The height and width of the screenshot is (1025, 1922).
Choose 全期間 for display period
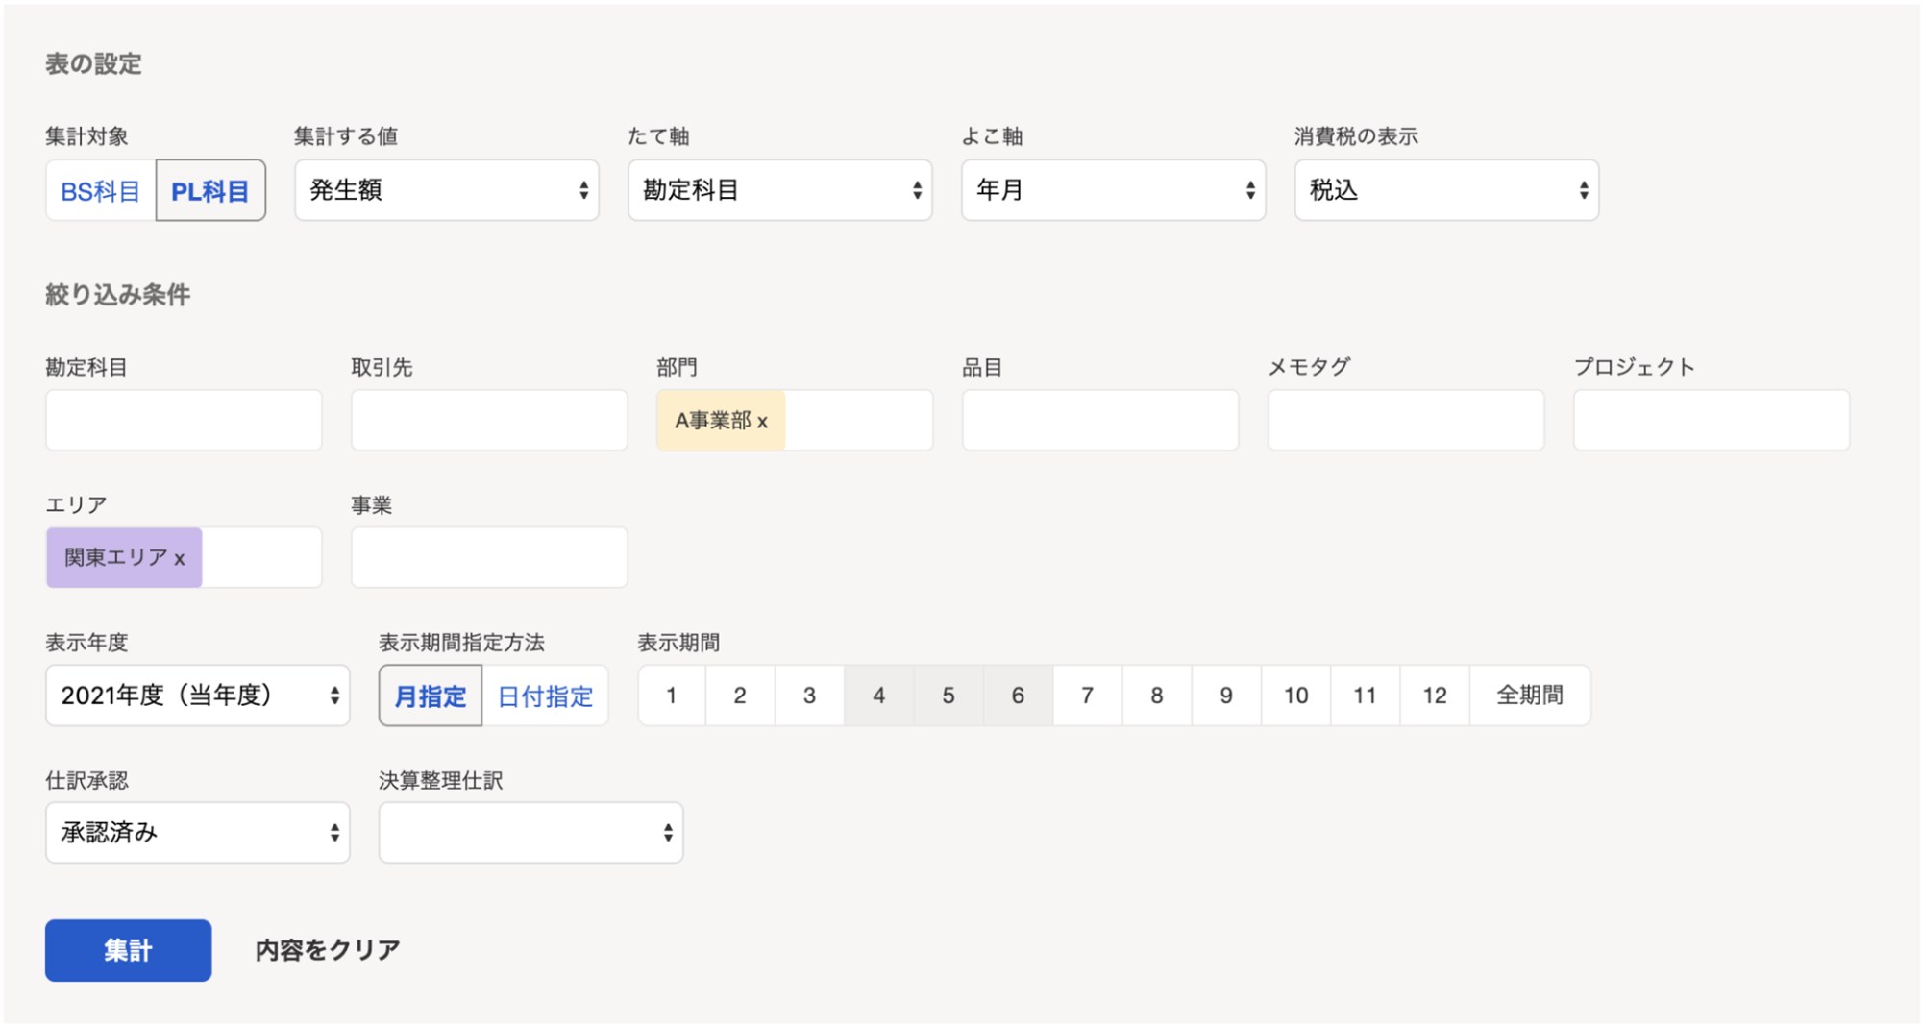tap(1529, 696)
